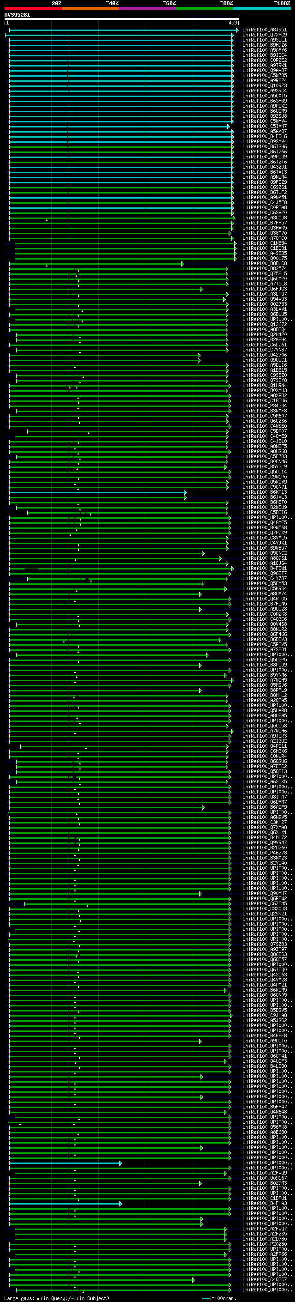Image resolution: width=295 pixels, height=1302 pixels.
Task: Click label UniRef100_B5YNM6
Action: tap(265, 675)
